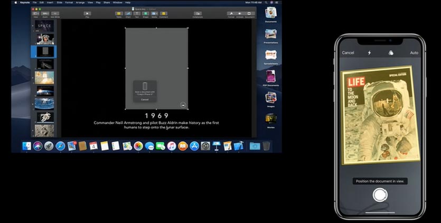
Task: Tap the shutter button on the iPhone
Action: [x=380, y=195]
